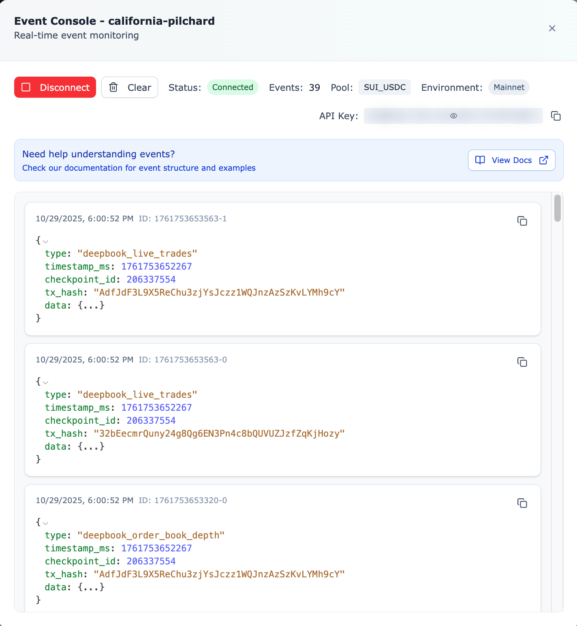Expand data field in first event
Viewport: 577px width, 626px height.
pos(91,305)
